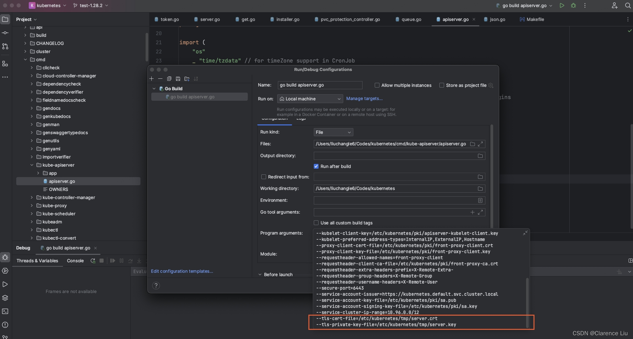Open the Run tool window icon
This screenshot has width=633, height=339.
tap(5, 284)
